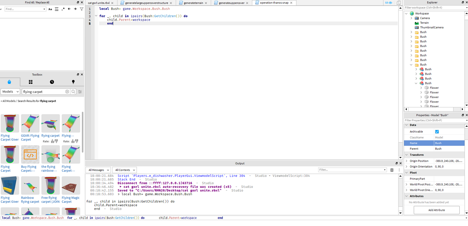Collapse the Workspace tree node
468x226 pixels.
point(406,14)
